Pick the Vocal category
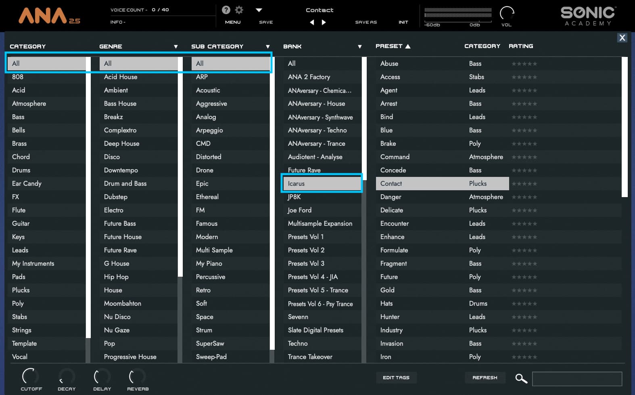635x395 pixels. coord(46,357)
